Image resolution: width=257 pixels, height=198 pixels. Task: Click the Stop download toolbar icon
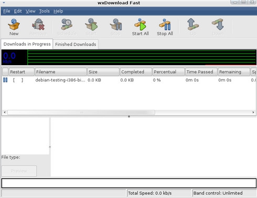click(115, 27)
